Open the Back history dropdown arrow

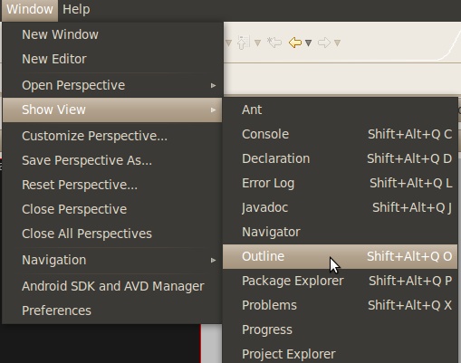[308, 43]
